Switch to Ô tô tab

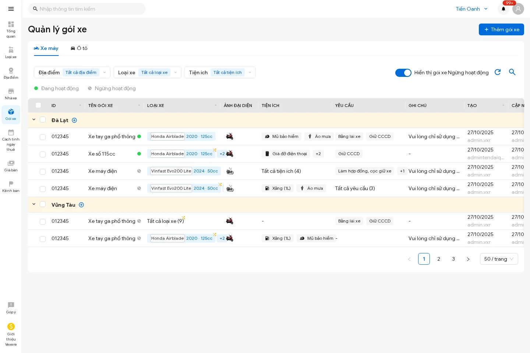79,48
